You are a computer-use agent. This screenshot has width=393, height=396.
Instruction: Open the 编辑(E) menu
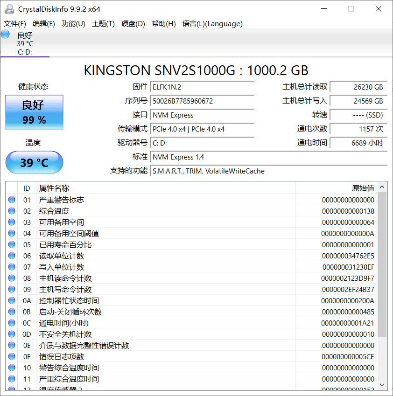click(x=44, y=24)
